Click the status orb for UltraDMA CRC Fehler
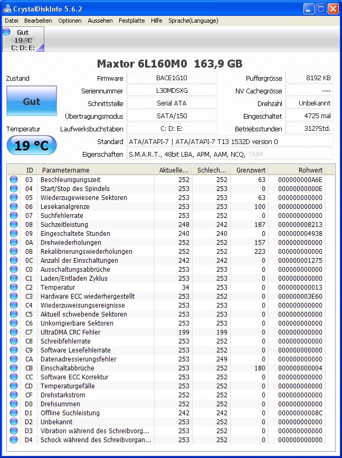 14,332
